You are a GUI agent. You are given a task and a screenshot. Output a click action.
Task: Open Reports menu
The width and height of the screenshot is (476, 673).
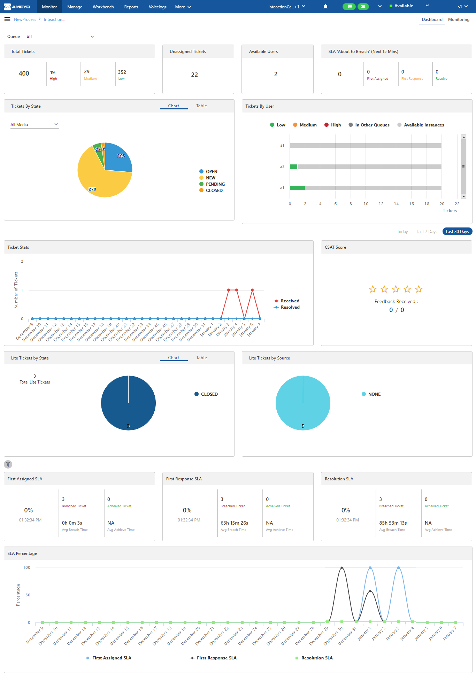(131, 7)
